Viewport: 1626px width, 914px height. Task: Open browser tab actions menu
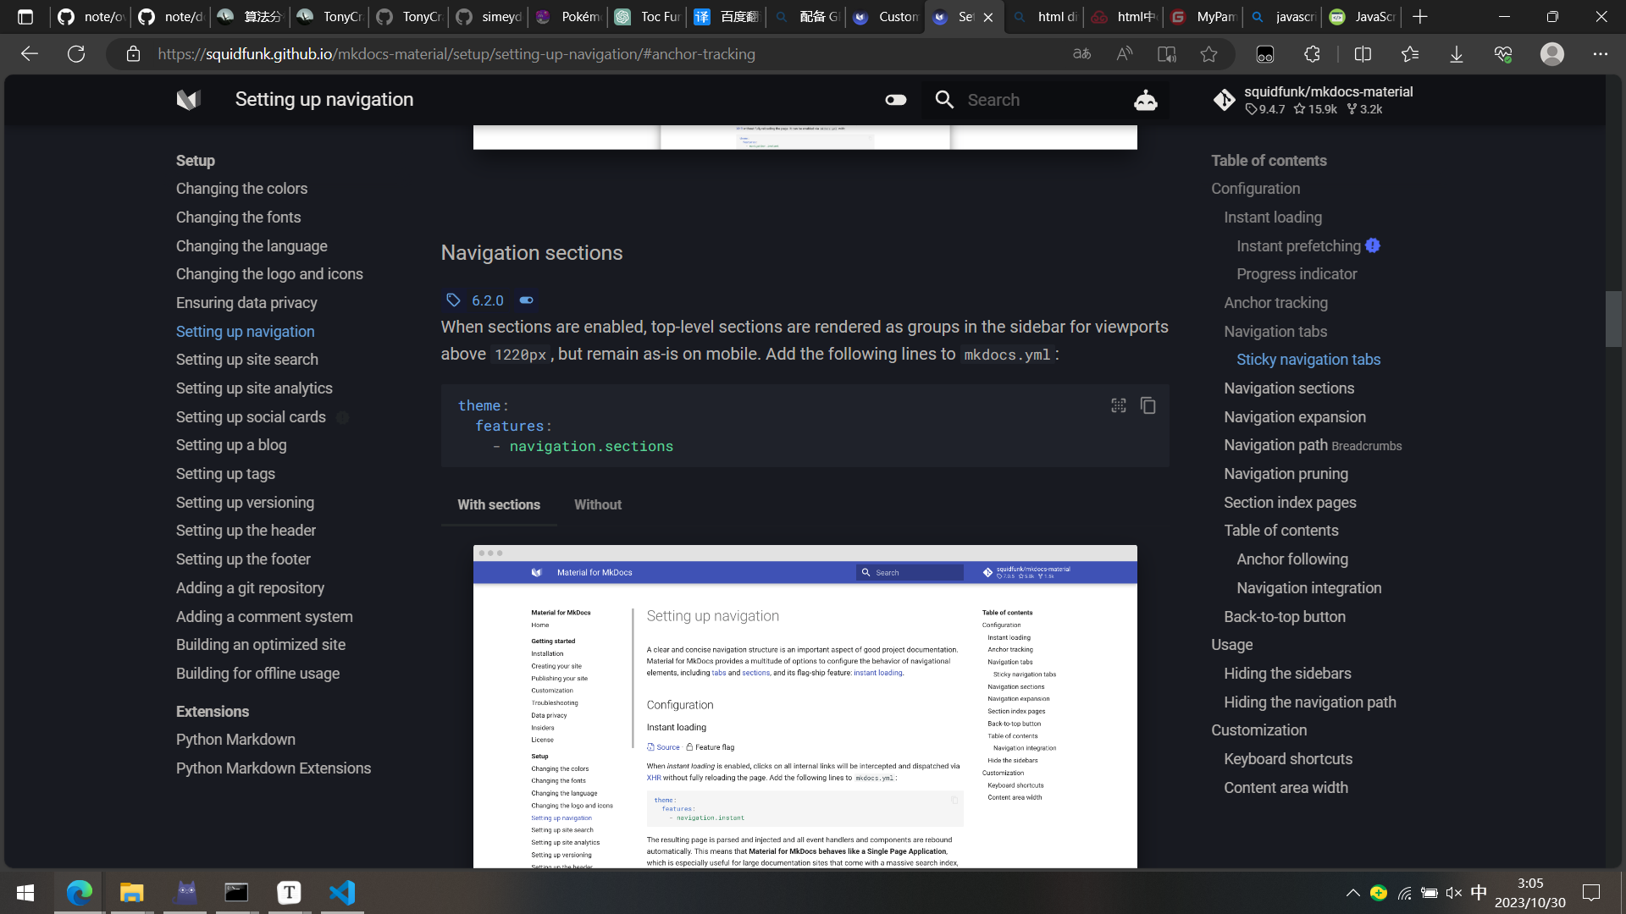tap(25, 16)
